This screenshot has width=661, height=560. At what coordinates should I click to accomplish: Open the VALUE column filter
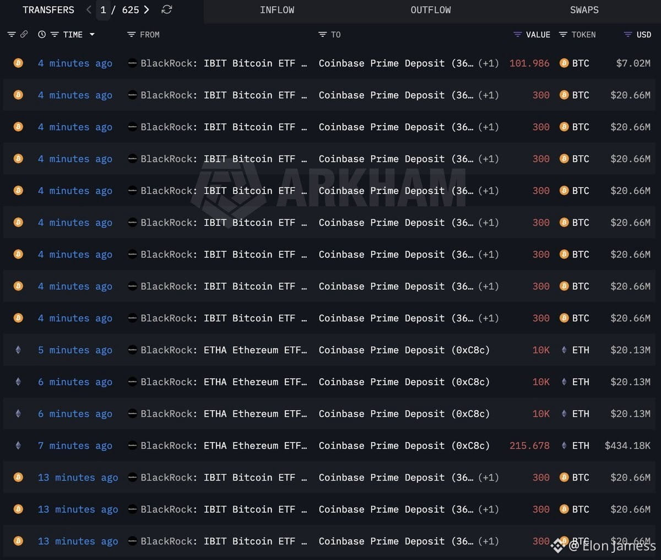[x=517, y=34]
